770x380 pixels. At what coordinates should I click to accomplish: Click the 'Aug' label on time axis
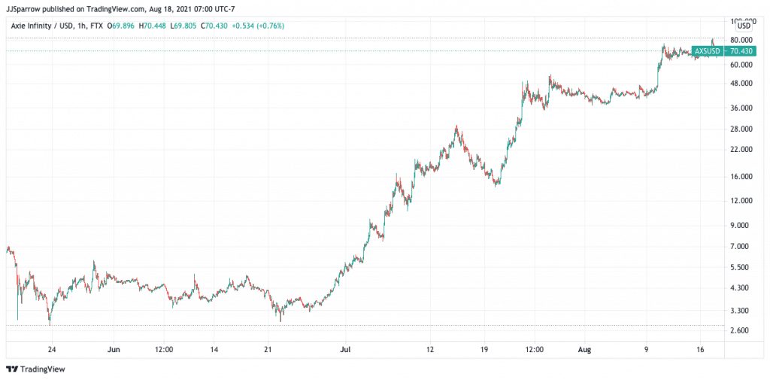pos(584,350)
